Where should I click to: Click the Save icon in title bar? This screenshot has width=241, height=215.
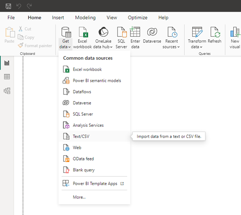click(8, 6)
